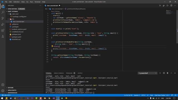The width and height of the screenshot is (178, 100).
Task: Open errors and warnings in status bar
Action: [6, 95]
